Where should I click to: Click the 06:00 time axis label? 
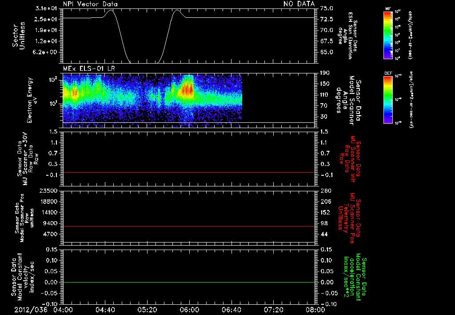[189, 310]
